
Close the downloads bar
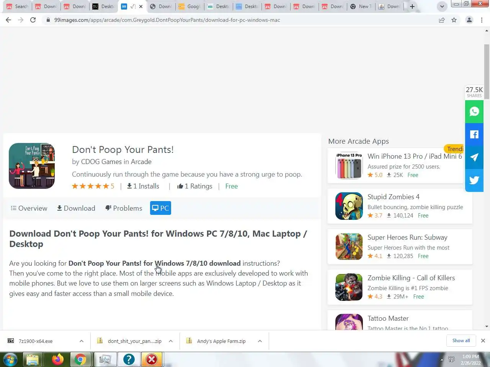point(483,341)
